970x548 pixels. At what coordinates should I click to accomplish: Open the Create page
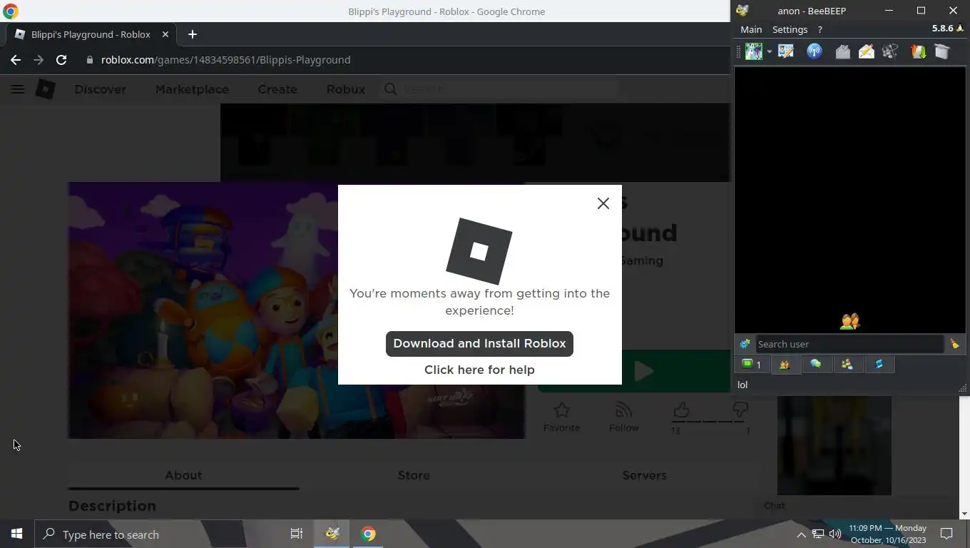tap(277, 89)
